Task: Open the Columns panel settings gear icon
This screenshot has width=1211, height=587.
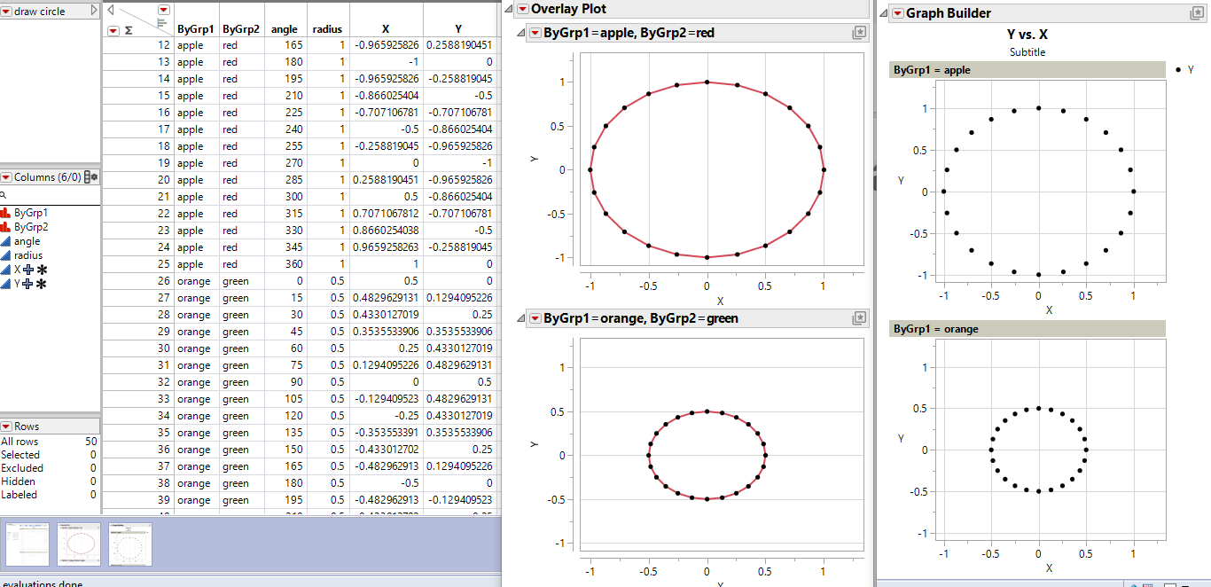Action: click(x=96, y=176)
